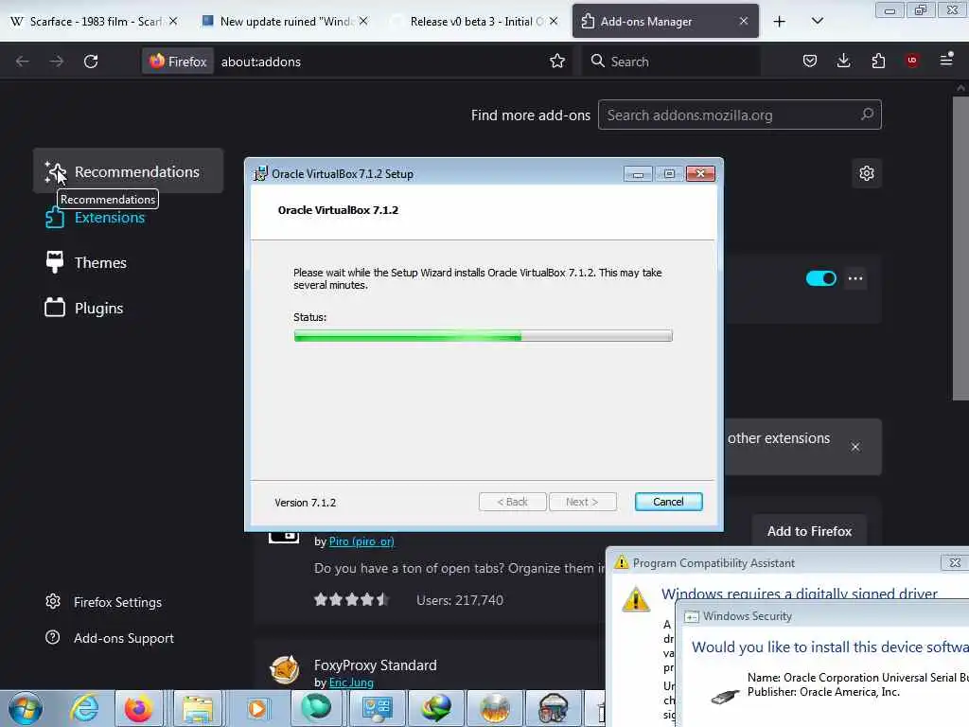Viewport: 969px width, 727px height.
Task: Click the uBlock Origin toolbar icon
Action: pos(911,61)
